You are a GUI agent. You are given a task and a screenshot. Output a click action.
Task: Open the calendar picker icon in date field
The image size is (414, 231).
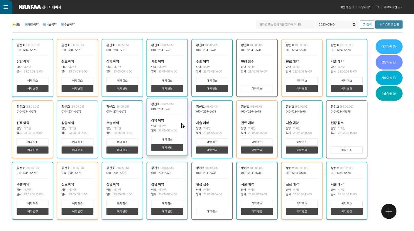click(x=354, y=25)
